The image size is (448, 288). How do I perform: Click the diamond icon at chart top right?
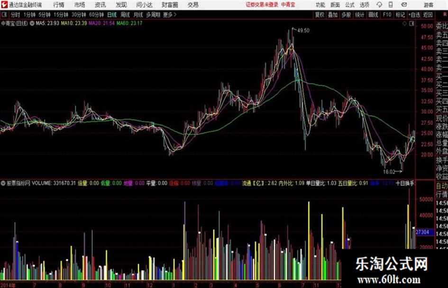404,24
